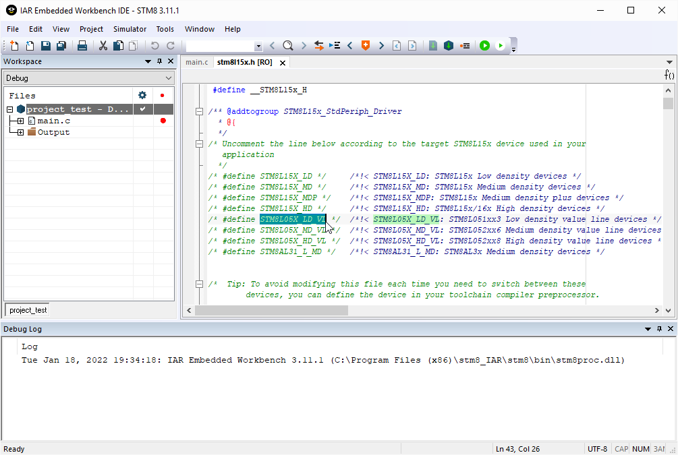The height and width of the screenshot is (455, 678).
Task: Open the Help menu
Action: coord(232,29)
